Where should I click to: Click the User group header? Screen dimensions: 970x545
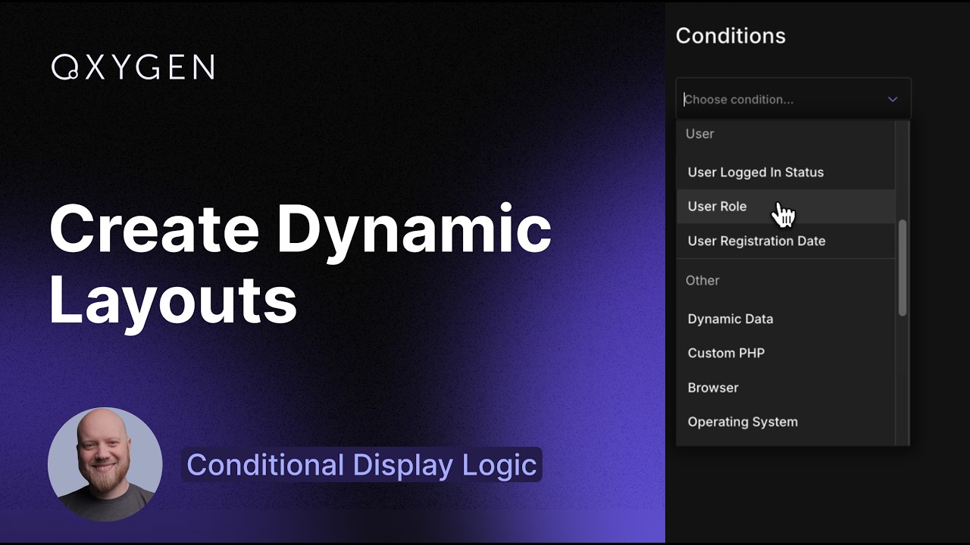click(x=699, y=133)
